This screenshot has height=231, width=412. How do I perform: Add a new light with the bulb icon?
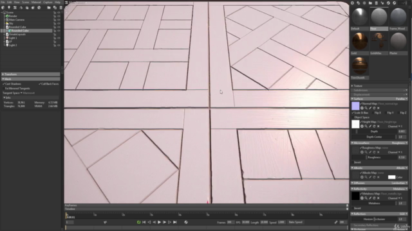pos(9,8)
